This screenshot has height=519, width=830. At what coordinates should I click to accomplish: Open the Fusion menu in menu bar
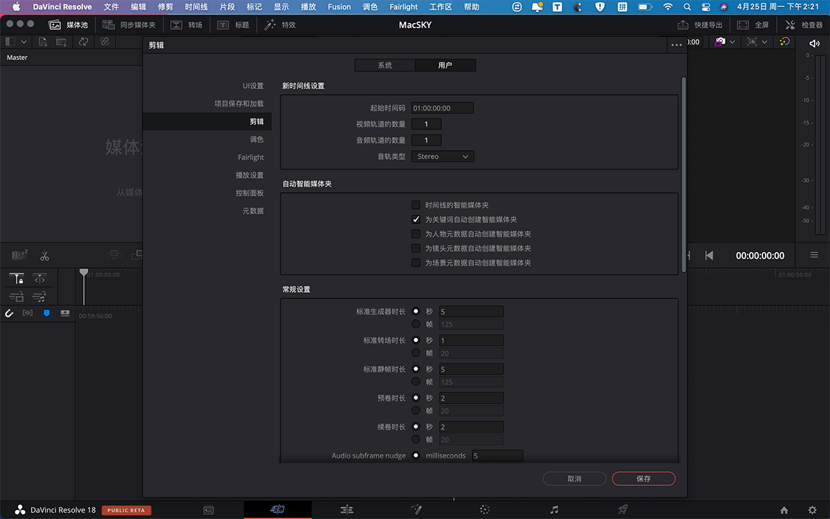click(x=340, y=7)
